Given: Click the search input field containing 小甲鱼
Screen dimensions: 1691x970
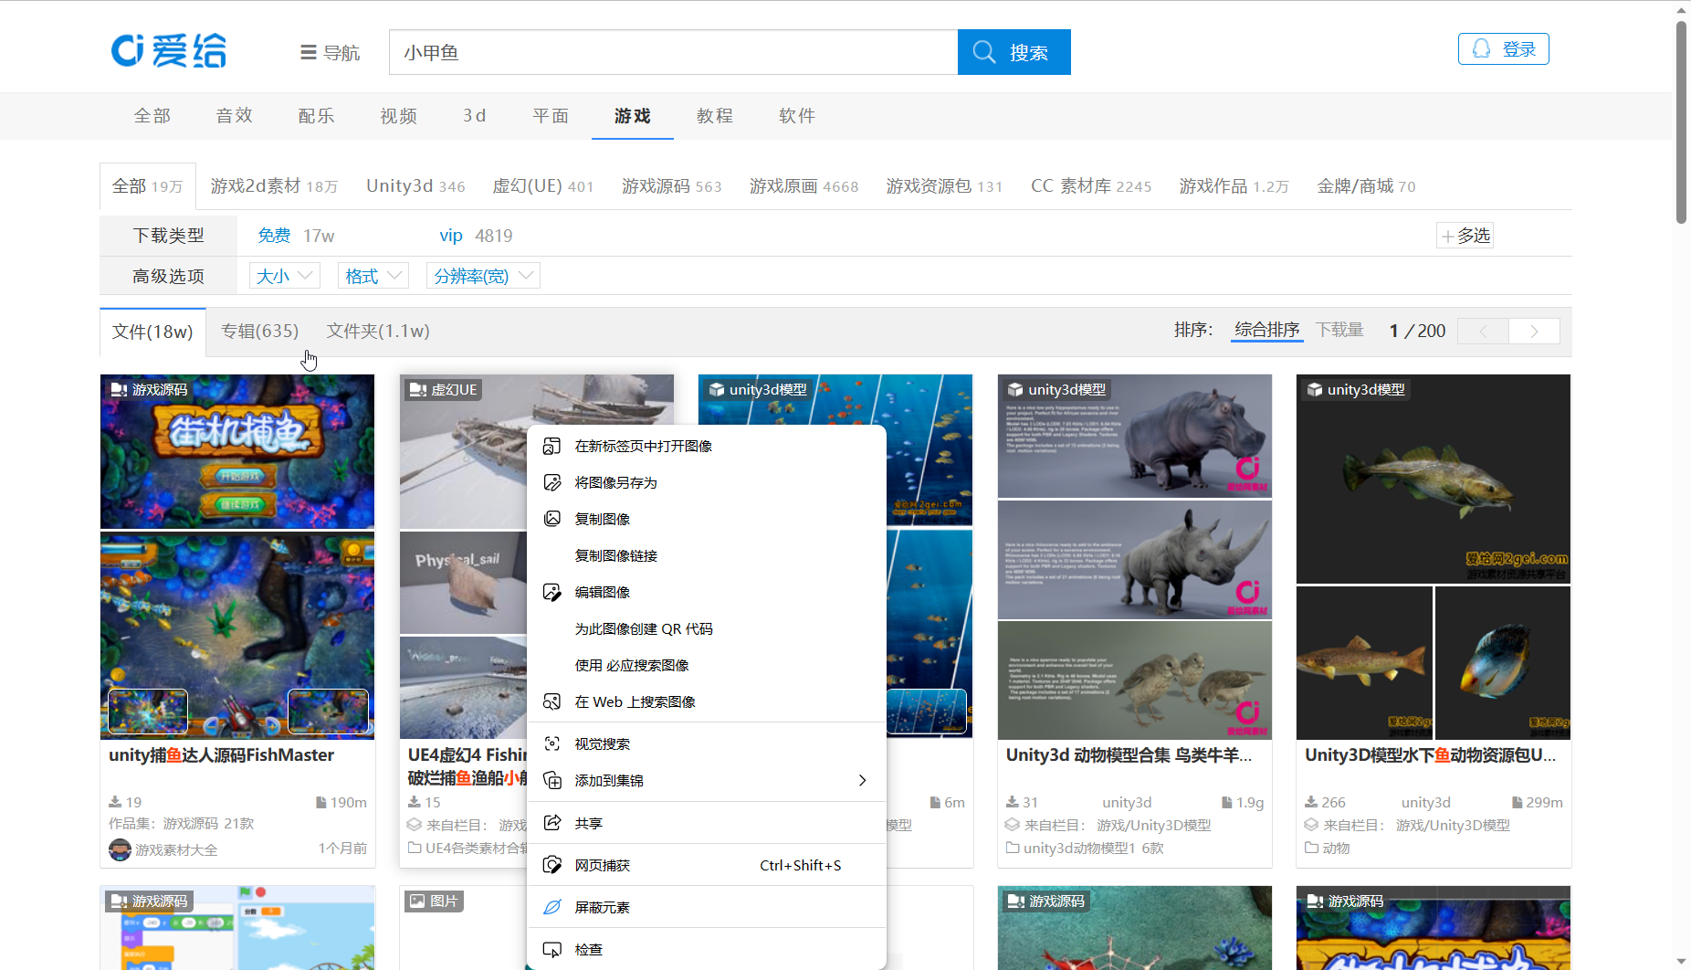Looking at the screenshot, I should [674, 52].
